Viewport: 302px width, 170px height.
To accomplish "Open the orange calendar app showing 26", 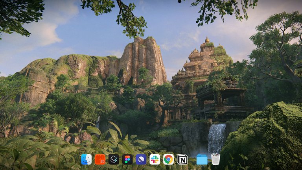I will pyautogui.click(x=100, y=159).
